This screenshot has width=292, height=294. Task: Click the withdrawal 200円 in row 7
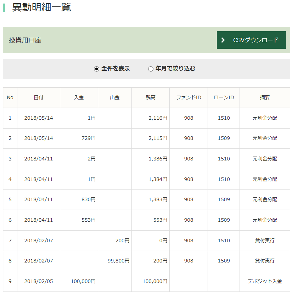(123, 241)
